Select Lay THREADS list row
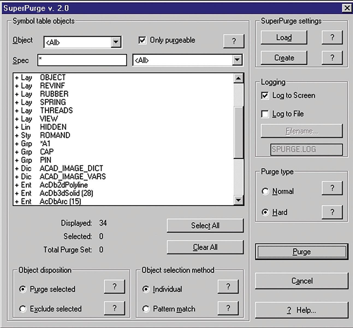 124,110
